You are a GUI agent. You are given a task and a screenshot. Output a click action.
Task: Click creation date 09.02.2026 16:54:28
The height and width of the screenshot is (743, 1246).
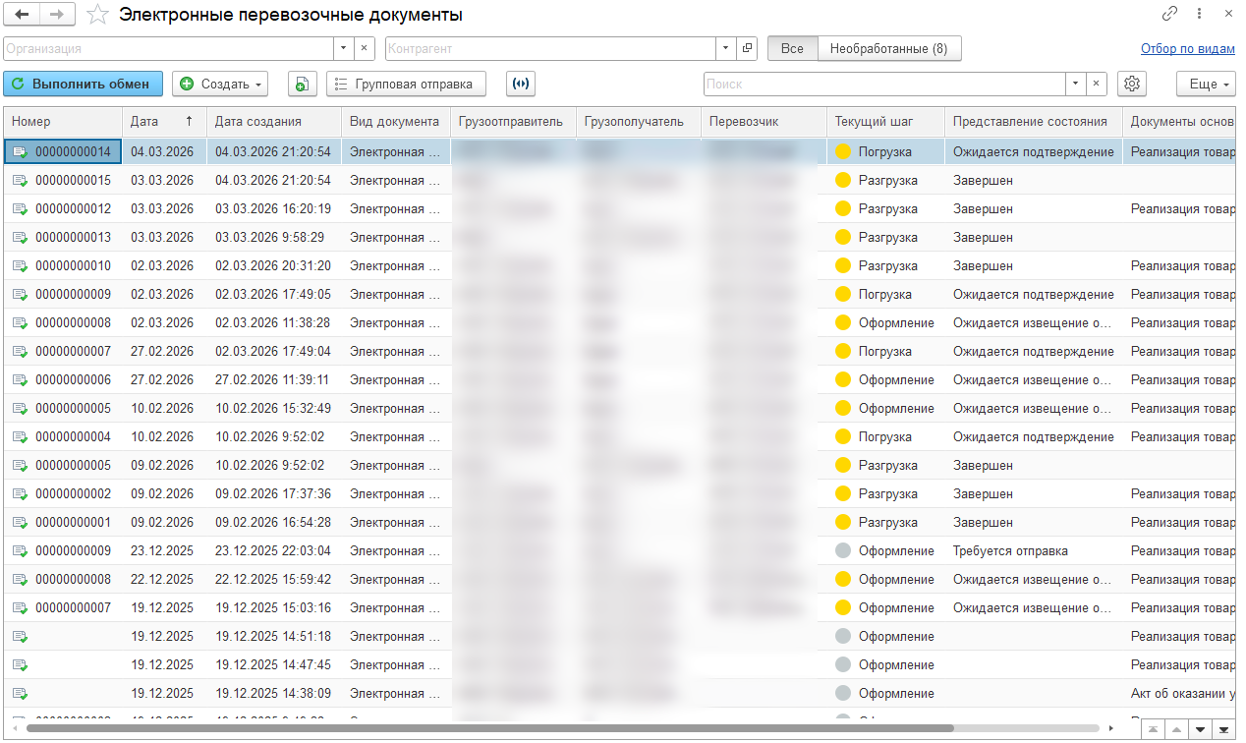pos(273,523)
